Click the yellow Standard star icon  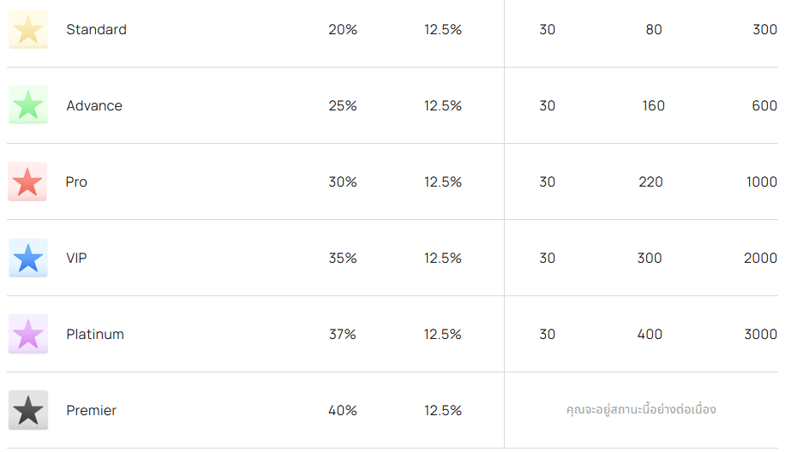coord(28,29)
